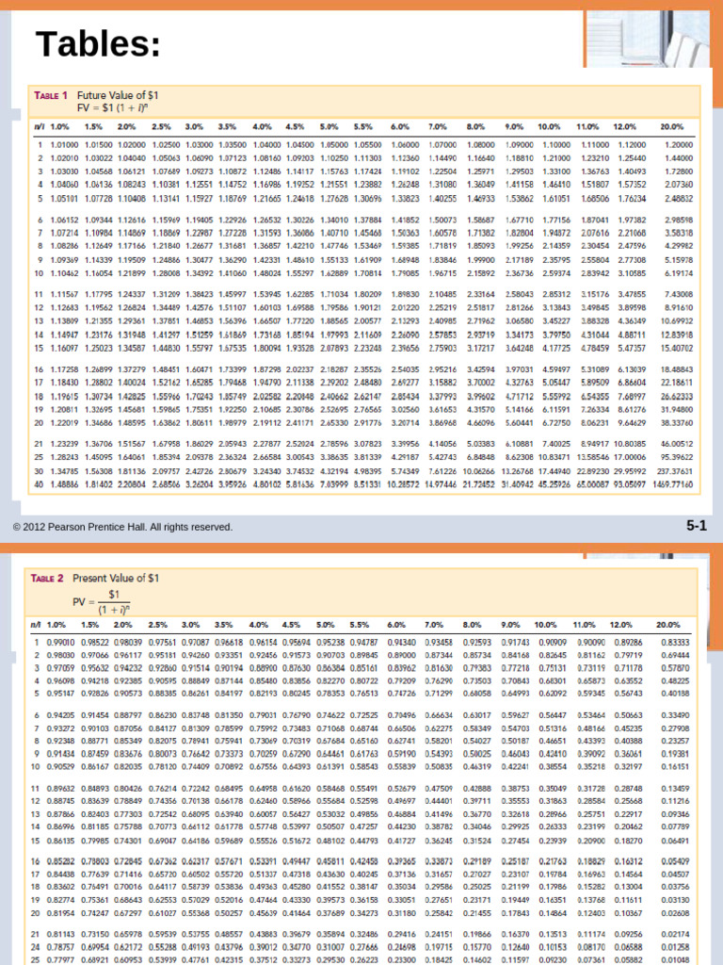
Task: Click cell value "0.92593" in Table 2
Action: pos(476,643)
